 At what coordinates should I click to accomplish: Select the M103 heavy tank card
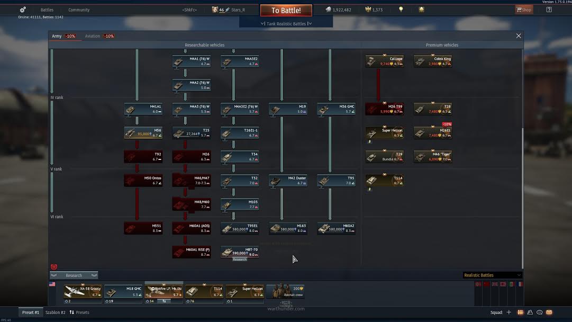click(240, 204)
